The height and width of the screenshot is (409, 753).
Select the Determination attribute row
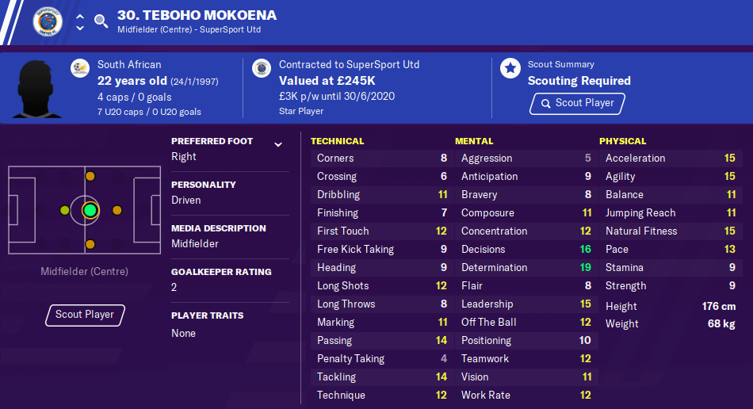[526, 267]
